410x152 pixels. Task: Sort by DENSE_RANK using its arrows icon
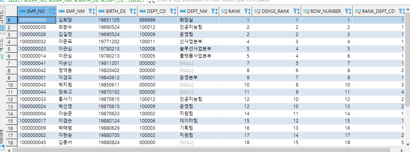(x=298, y=11)
